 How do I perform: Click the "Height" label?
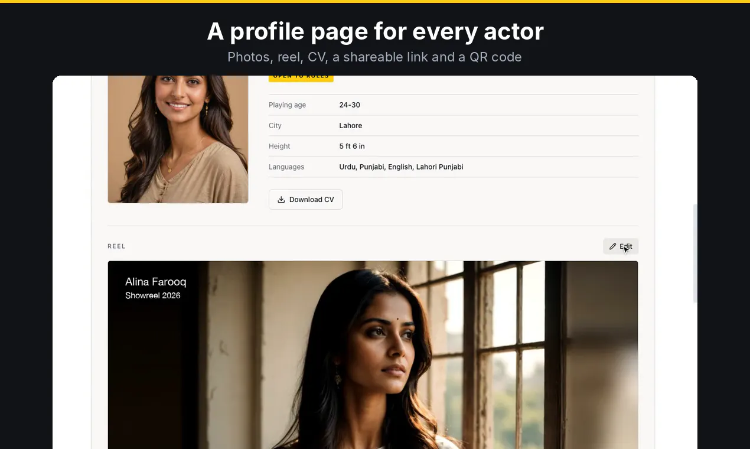(x=279, y=147)
